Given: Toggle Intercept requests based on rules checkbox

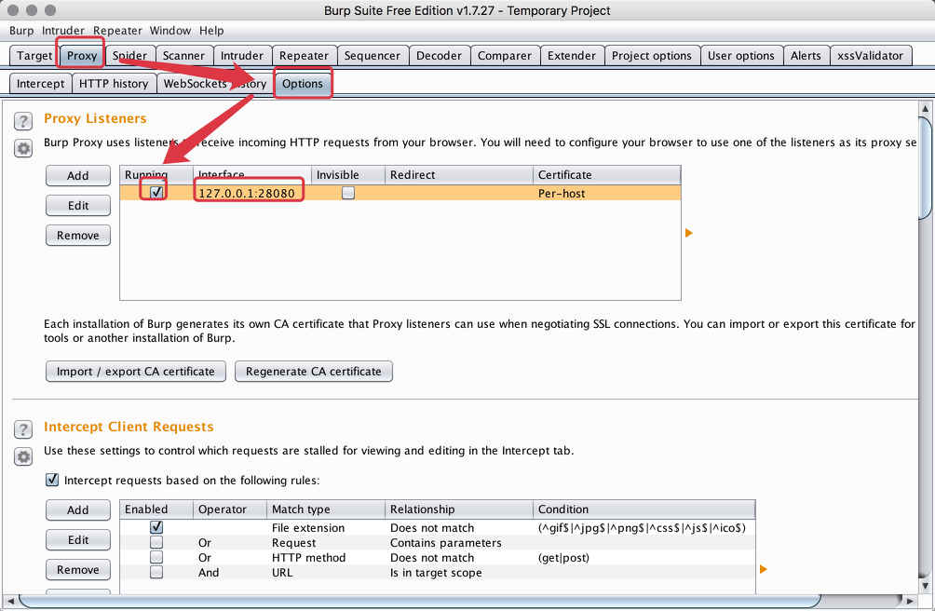Looking at the screenshot, I should pos(52,480).
